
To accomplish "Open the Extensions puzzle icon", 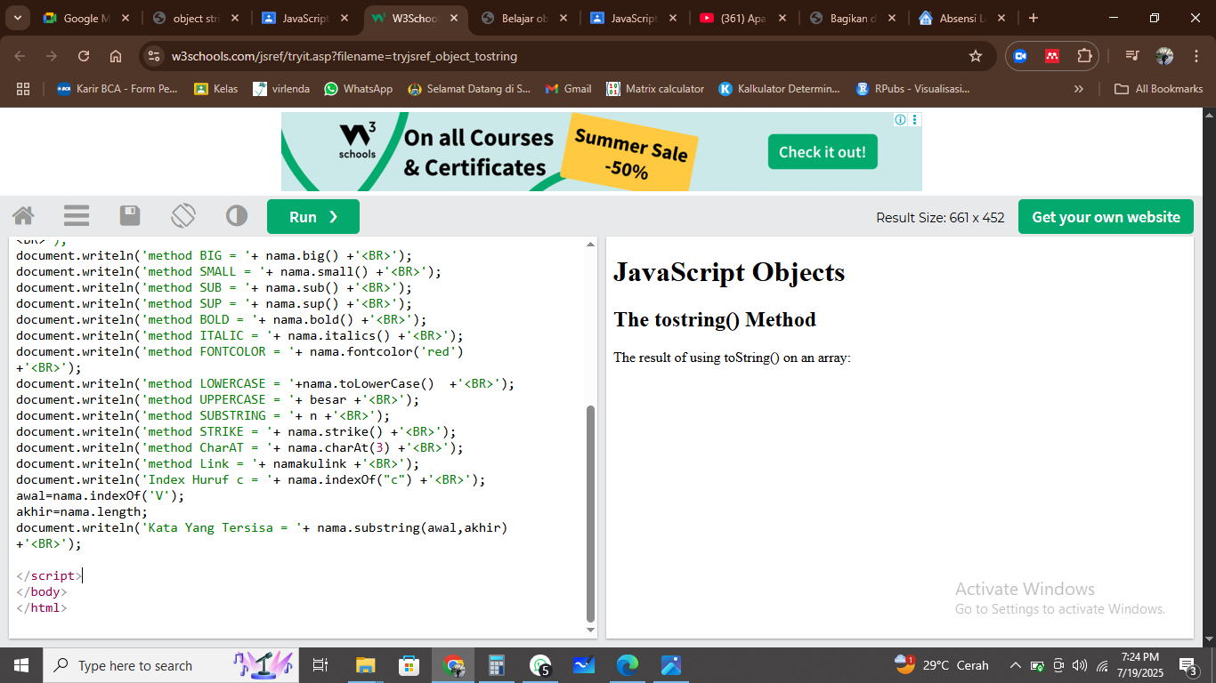I will click(x=1084, y=56).
